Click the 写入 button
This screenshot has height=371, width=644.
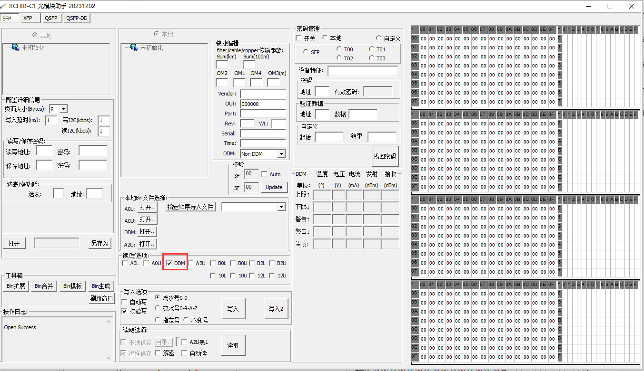click(x=233, y=308)
